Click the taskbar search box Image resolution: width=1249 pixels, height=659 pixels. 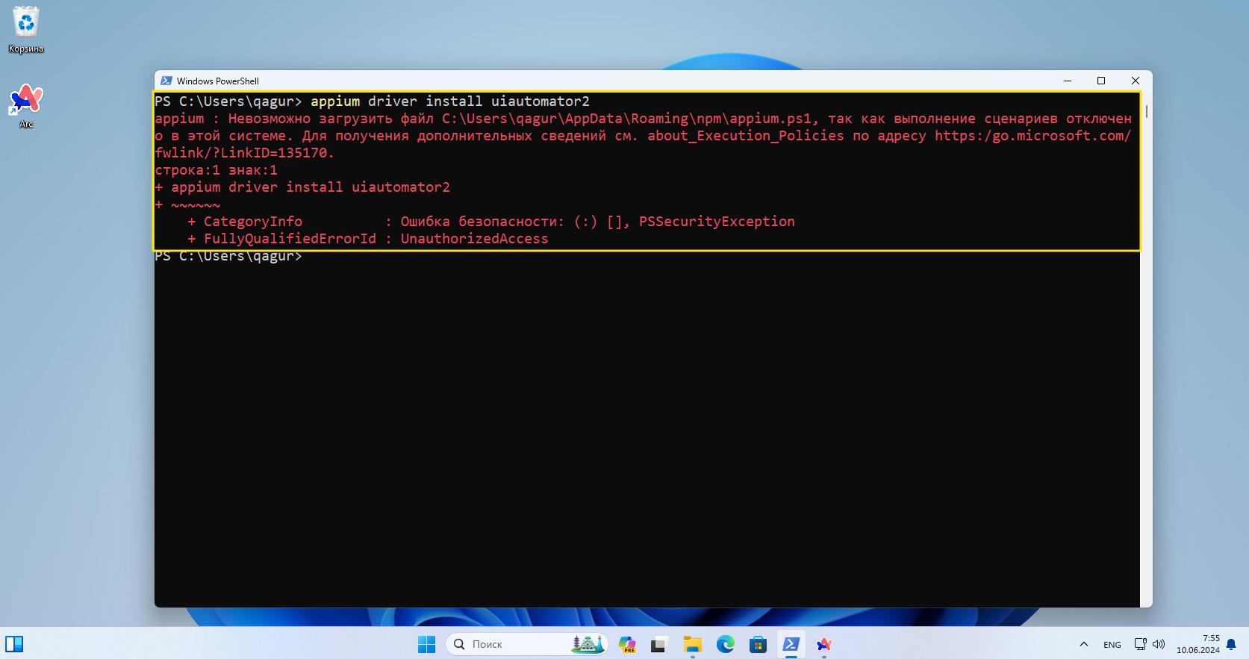pos(527,644)
